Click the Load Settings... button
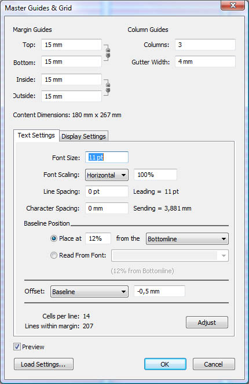249x384 pixels. 43,364
